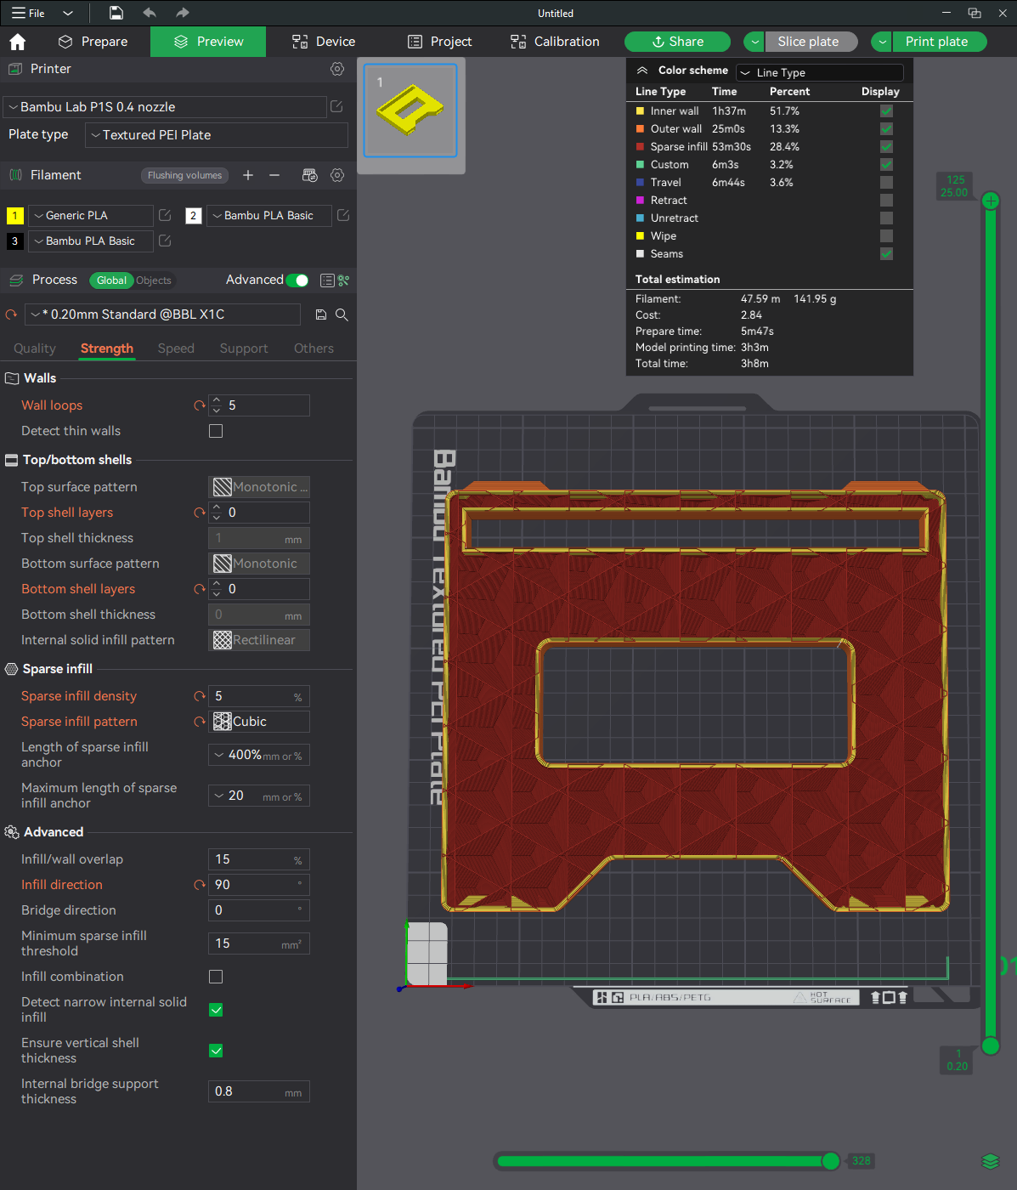Viewport: 1017px width, 1190px height.
Task: Open the Prepare tab
Action: (x=93, y=42)
